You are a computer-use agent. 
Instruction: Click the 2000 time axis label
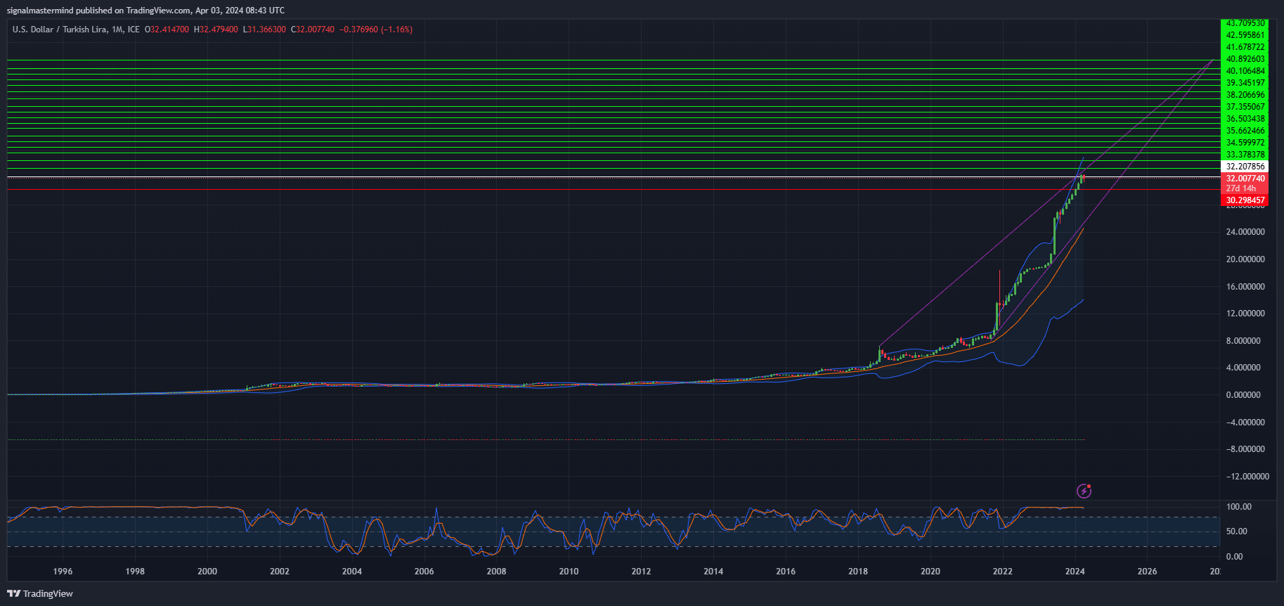click(x=207, y=572)
